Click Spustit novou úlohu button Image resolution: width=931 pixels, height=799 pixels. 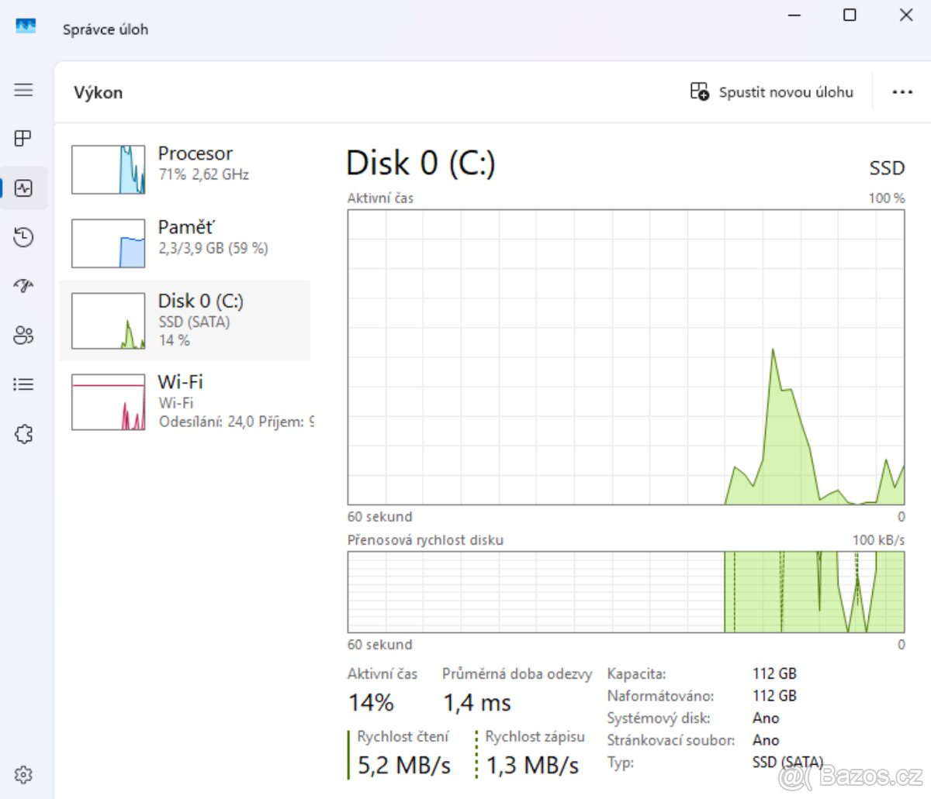coord(772,91)
